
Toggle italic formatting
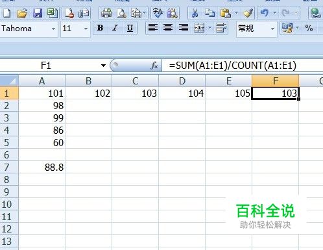tap(115, 28)
